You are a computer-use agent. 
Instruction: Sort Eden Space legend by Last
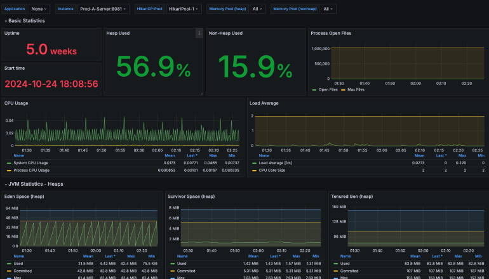pos(110,256)
